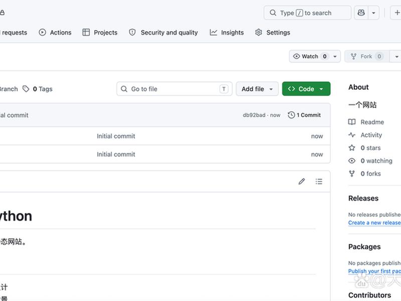The width and height of the screenshot is (401, 301).
Task: Open the green Code dropdown
Action: [306, 89]
